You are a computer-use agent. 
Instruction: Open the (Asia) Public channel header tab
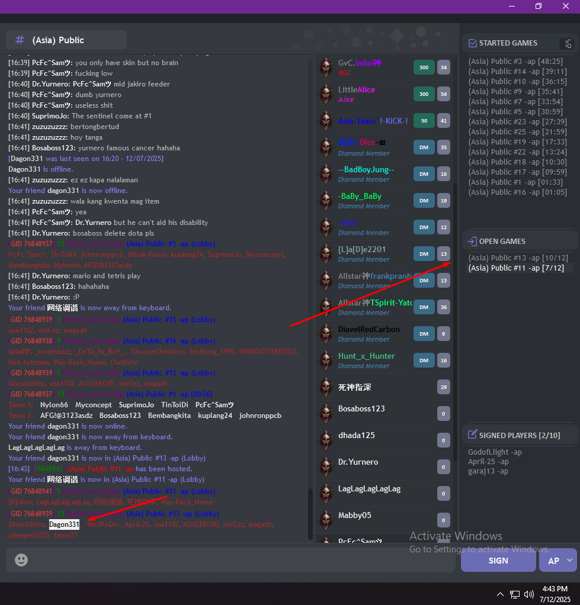66,40
